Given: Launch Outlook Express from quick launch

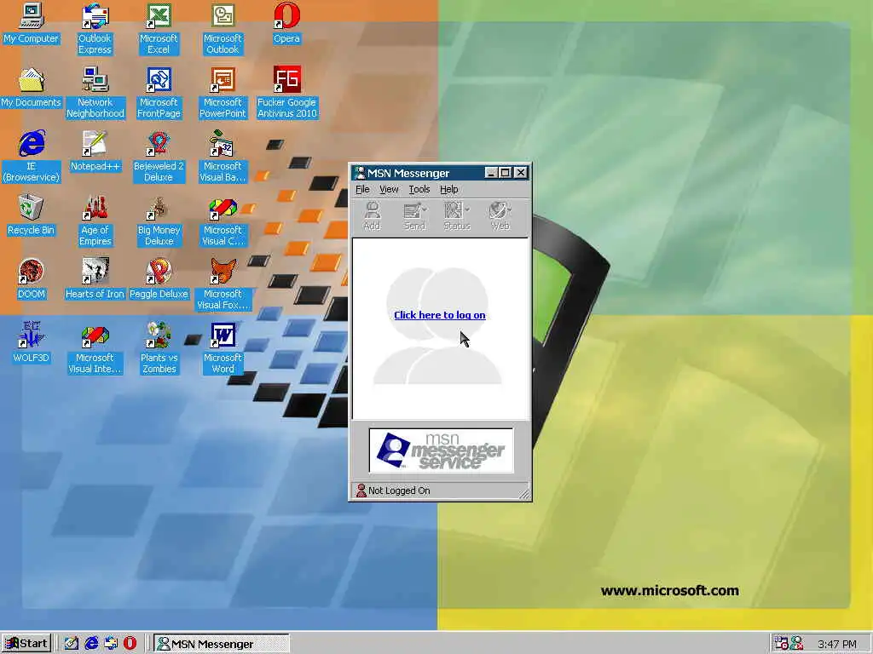Looking at the screenshot, I should 111,644.
